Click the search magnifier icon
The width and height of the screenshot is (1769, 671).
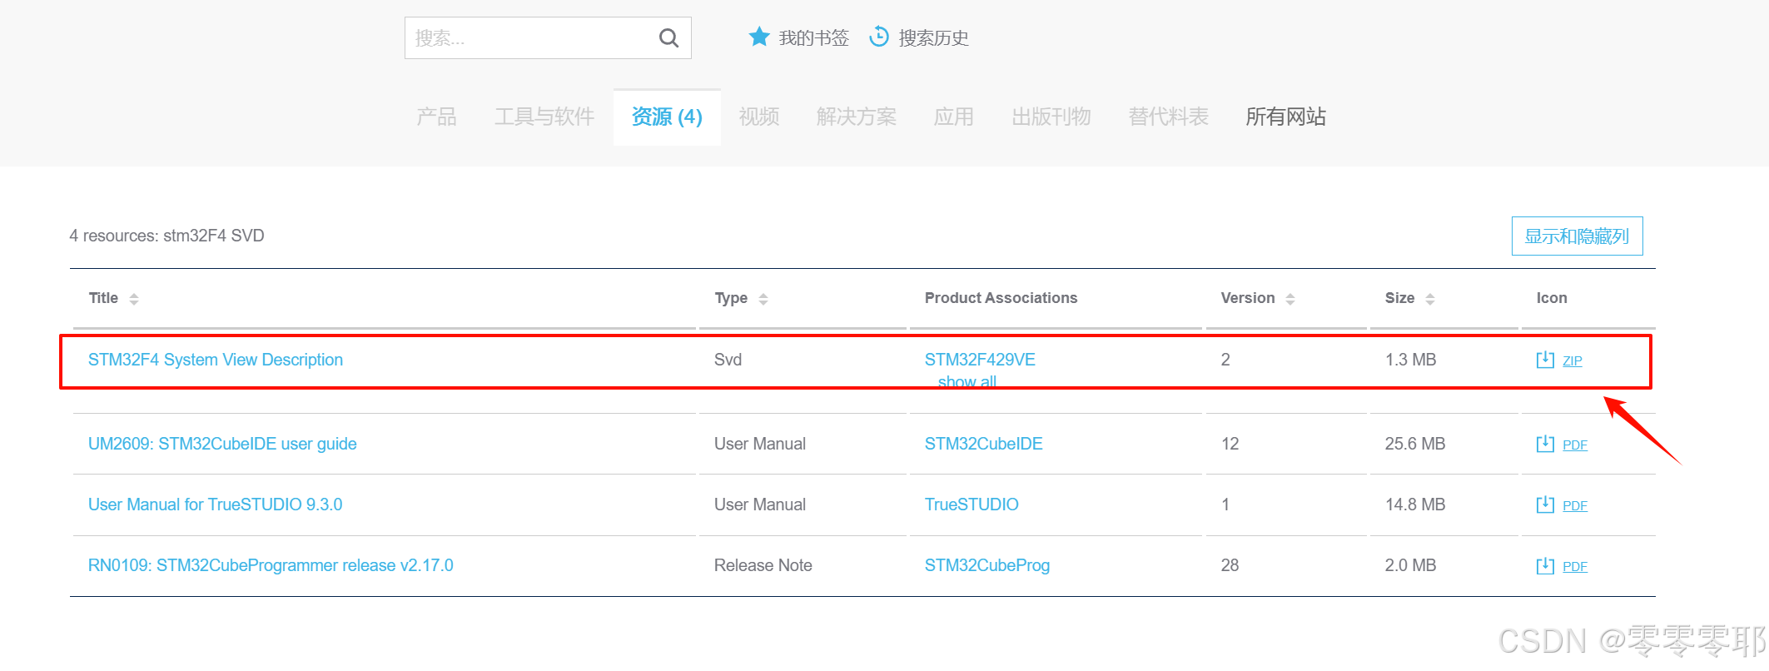pyautogui.click(x=668, y=37)
